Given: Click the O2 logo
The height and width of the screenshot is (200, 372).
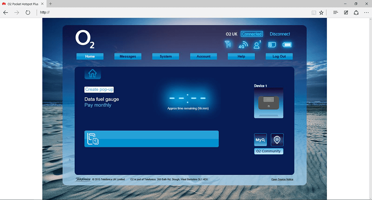Looking at the screenshot, I should [85, 39].
